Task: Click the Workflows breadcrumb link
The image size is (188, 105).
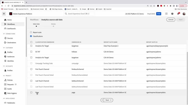Action: tap(34, 20)
